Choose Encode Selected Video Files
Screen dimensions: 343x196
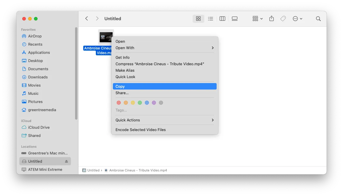[x=165, y=130]
